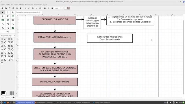Select the Line drawing tool
The image size is (185, 104).
click(x=3, y=24)
